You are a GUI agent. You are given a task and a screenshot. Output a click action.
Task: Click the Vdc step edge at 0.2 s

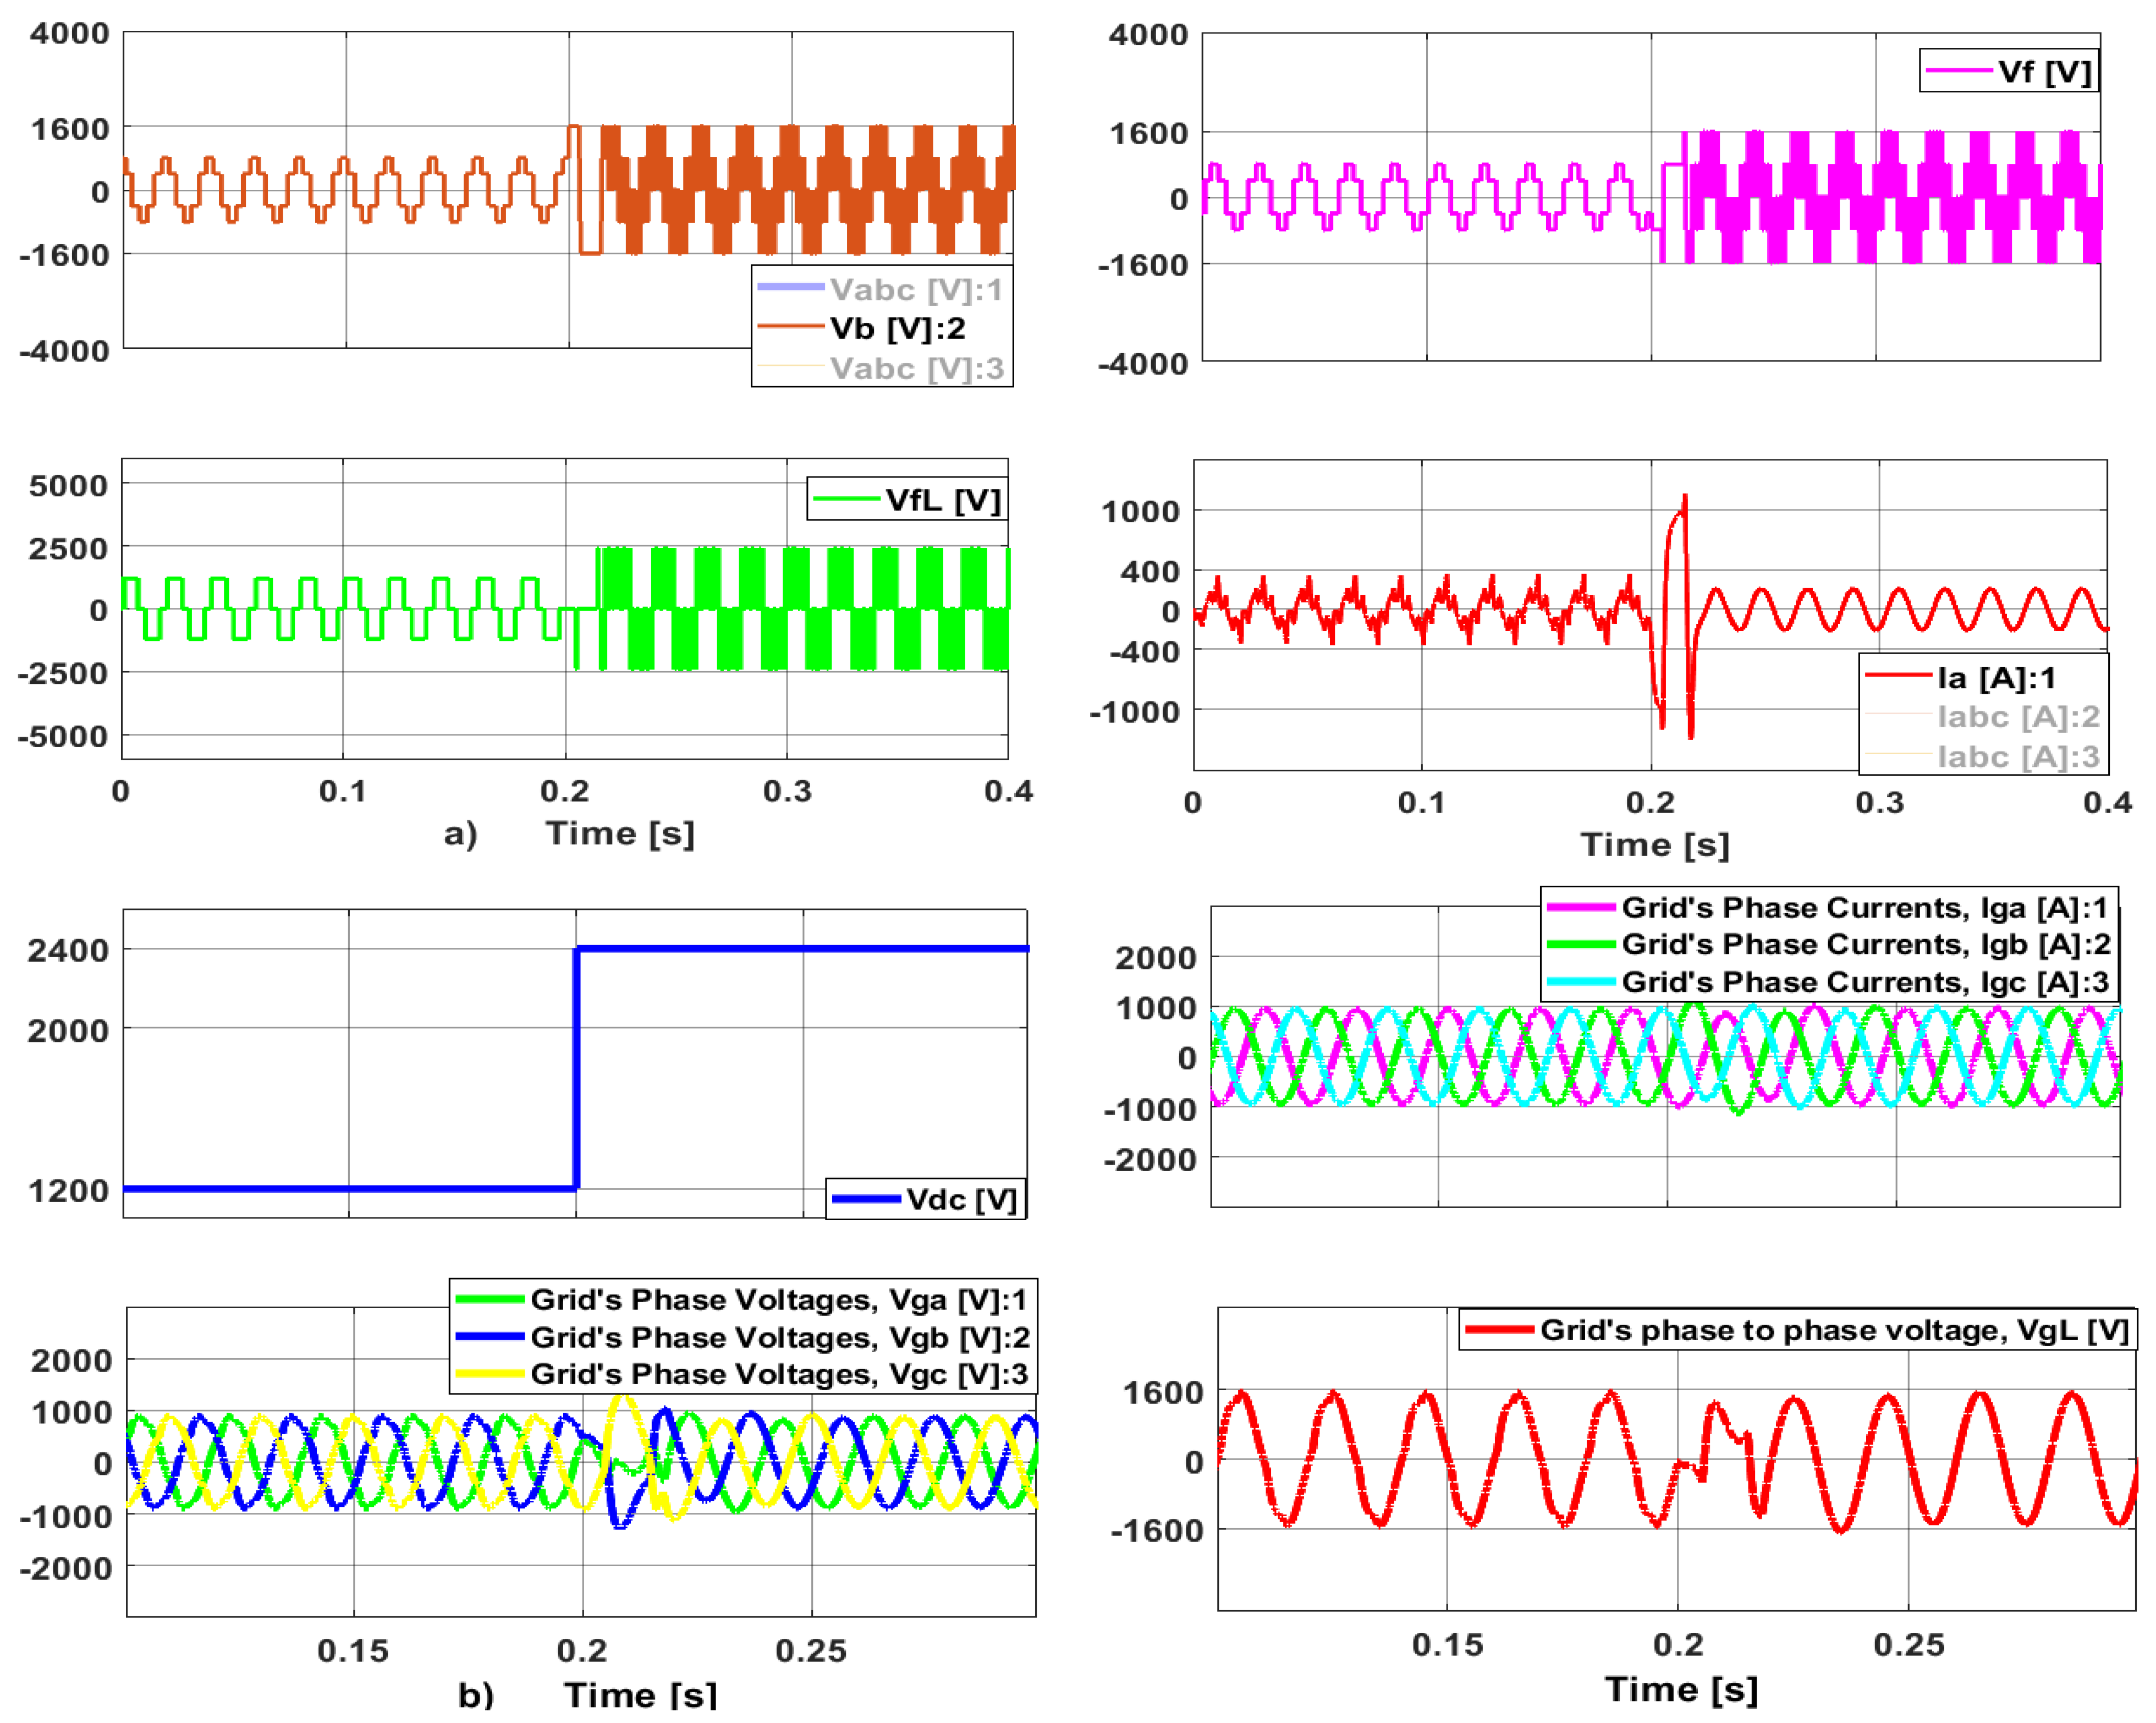(x=576, y=1068)
